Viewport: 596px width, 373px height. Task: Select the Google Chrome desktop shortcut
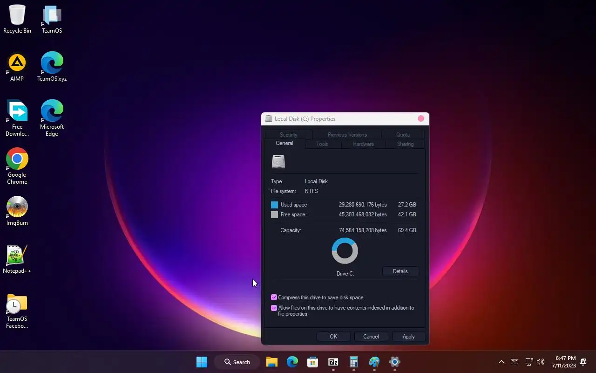17,166
